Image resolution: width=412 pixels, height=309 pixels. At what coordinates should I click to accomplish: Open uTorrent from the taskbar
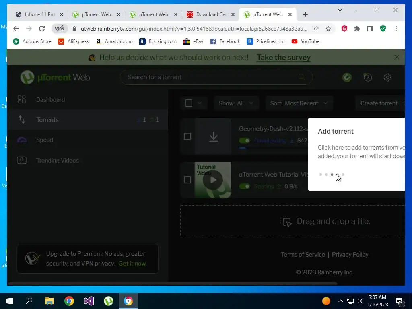point(109,301)
